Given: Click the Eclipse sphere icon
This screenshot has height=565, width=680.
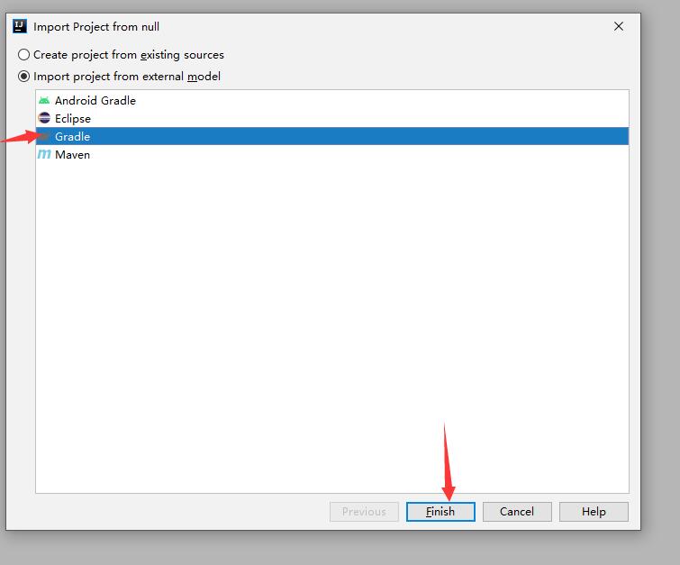Looking at the screenshot, I should (x=44, y=118).
